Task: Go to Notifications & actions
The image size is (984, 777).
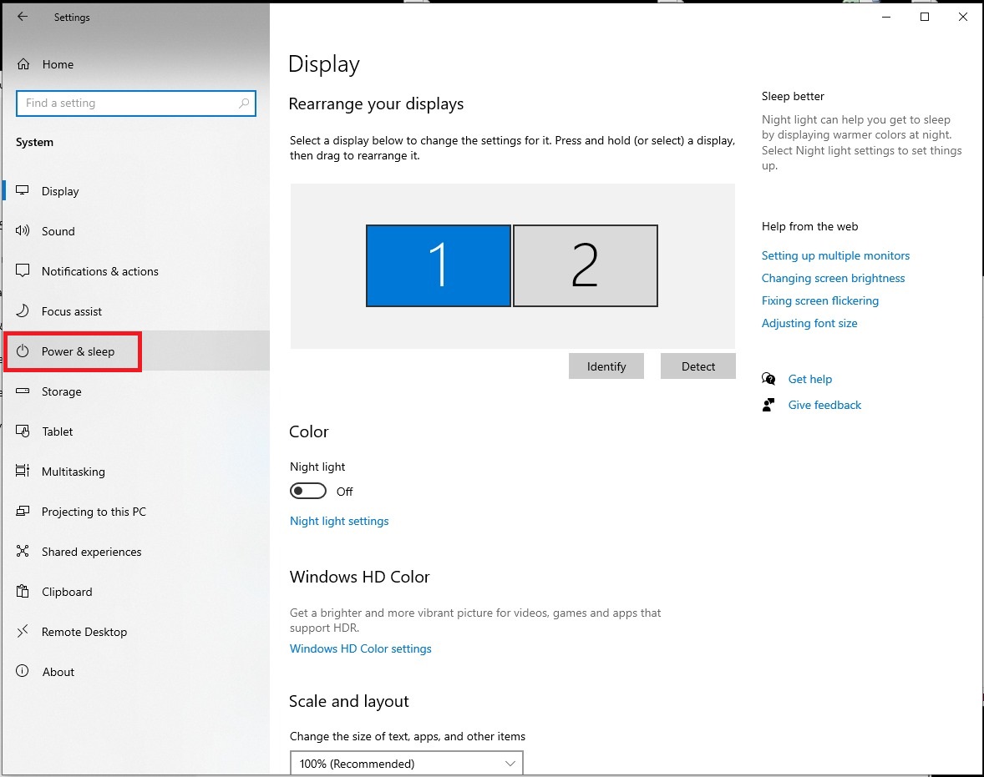Action: coord(135,271)
